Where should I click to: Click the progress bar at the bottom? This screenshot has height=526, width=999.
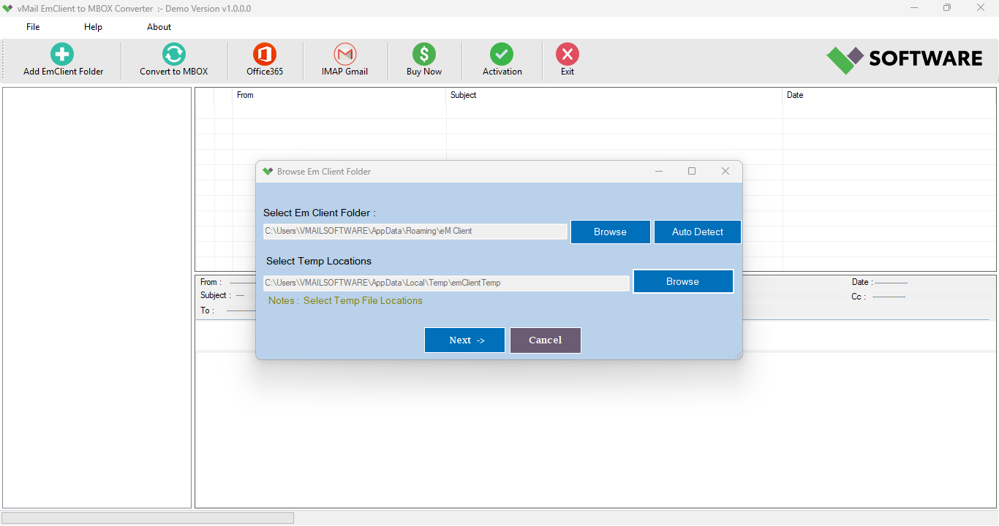point(148,518)
